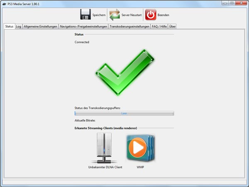249x187 pixels.
Task: Click the green checkmark status icon
Action: (125, 72)
